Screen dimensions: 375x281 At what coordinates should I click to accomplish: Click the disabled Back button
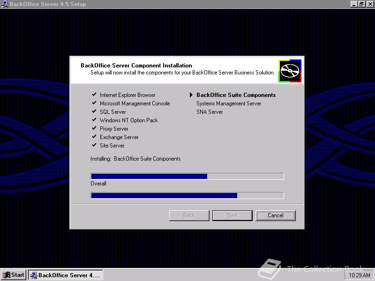tap(189, 215)
